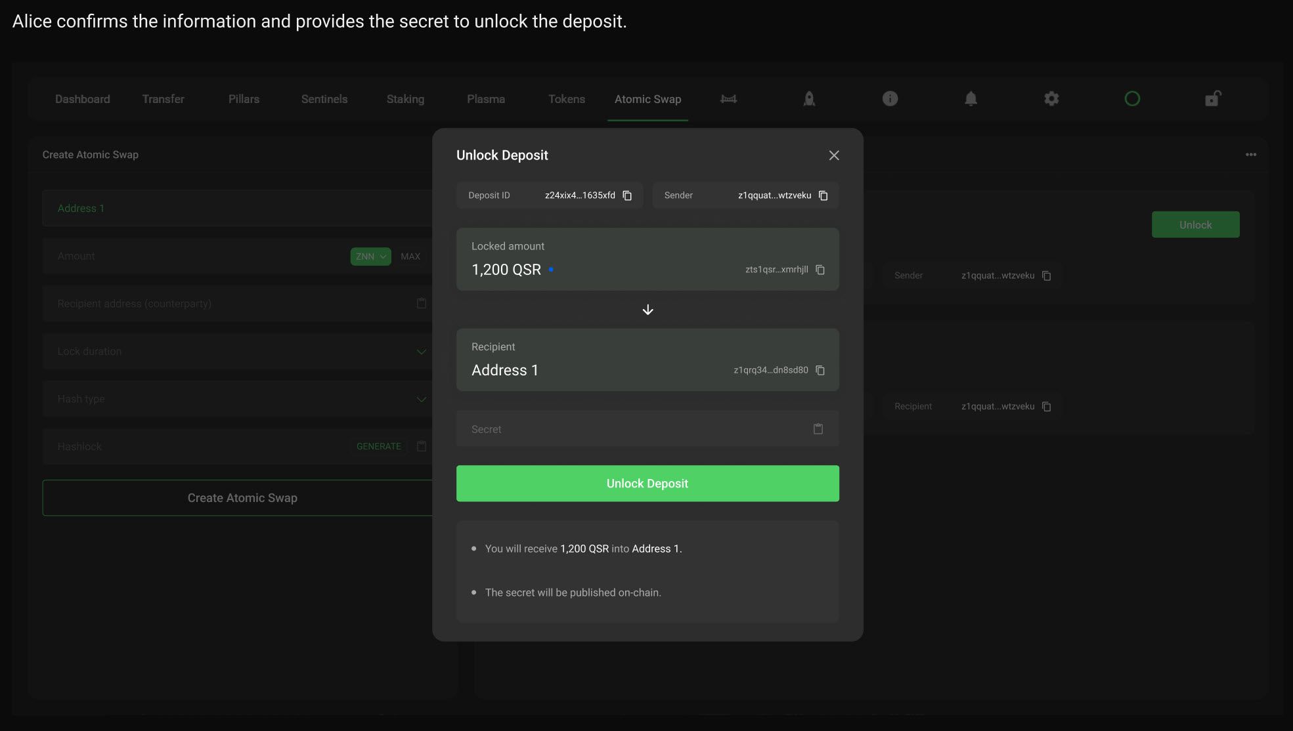Open the settings gear tab
Screen dimensions: 1293x731
pos(1051,99)
